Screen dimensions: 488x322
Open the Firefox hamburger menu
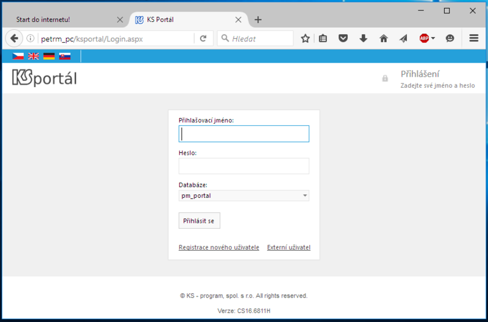click(474, 38)
